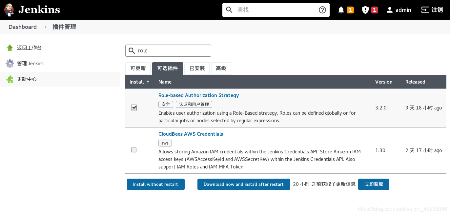Open the search help question-mark icon

(x=322, y=10)
